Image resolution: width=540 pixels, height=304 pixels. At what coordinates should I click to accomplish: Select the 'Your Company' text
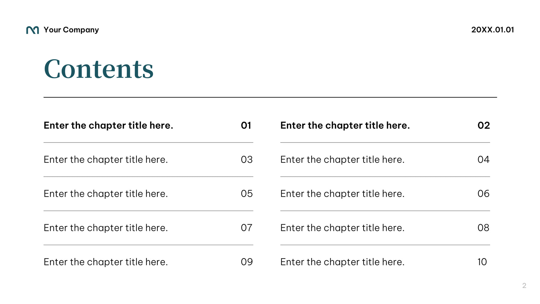click(x=71, y=30)
